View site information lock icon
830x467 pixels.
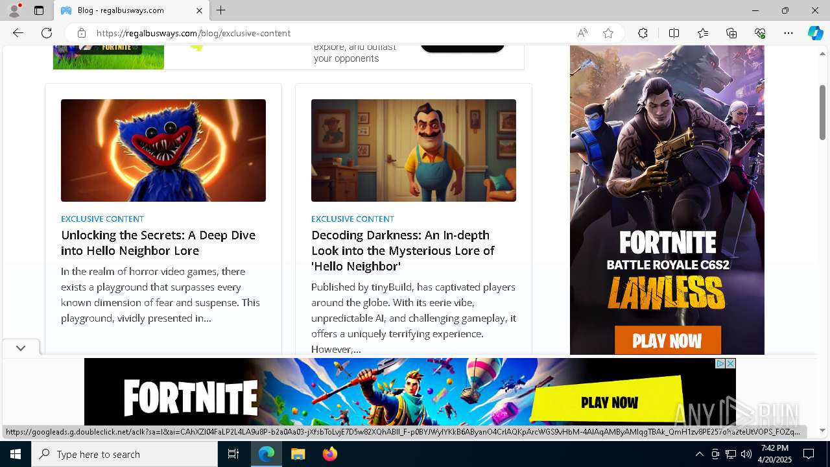click(81, 33)
